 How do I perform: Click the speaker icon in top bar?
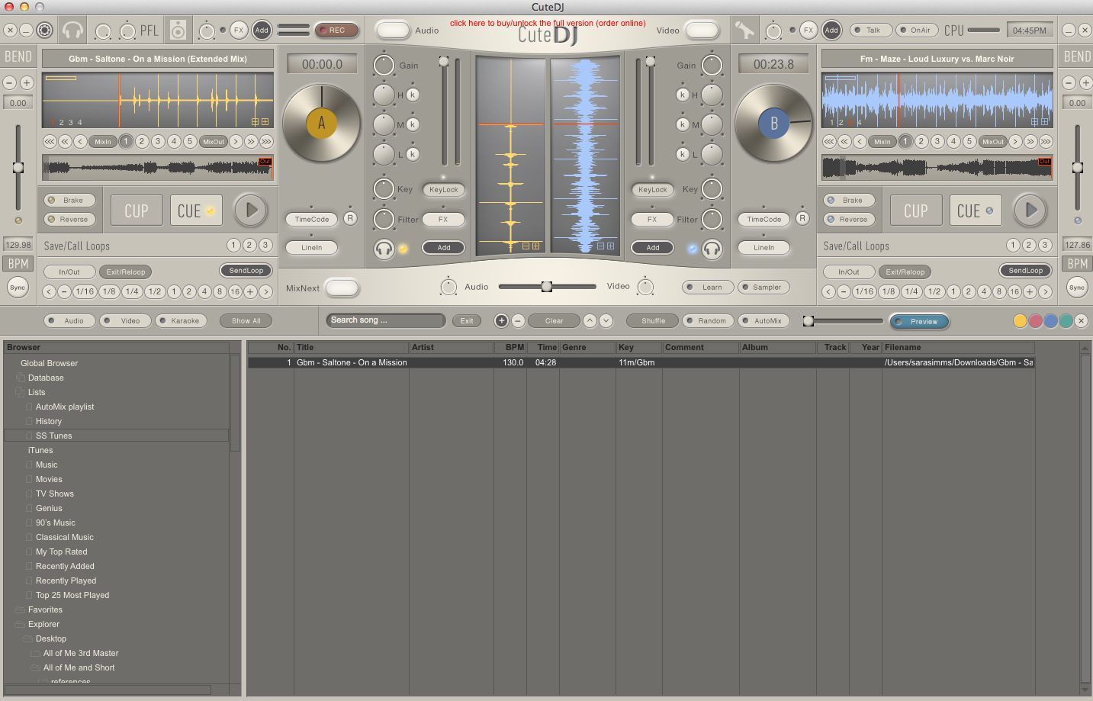pyautogui.click(x=178, y=31)
